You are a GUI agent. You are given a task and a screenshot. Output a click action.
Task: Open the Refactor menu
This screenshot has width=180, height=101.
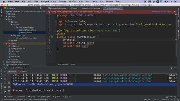(72, 2)
